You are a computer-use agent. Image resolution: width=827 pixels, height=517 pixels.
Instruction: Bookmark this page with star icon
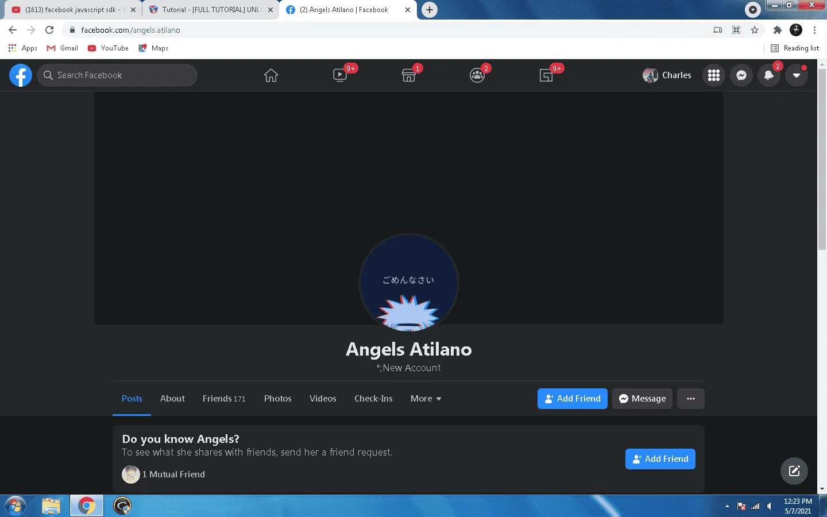755,30
